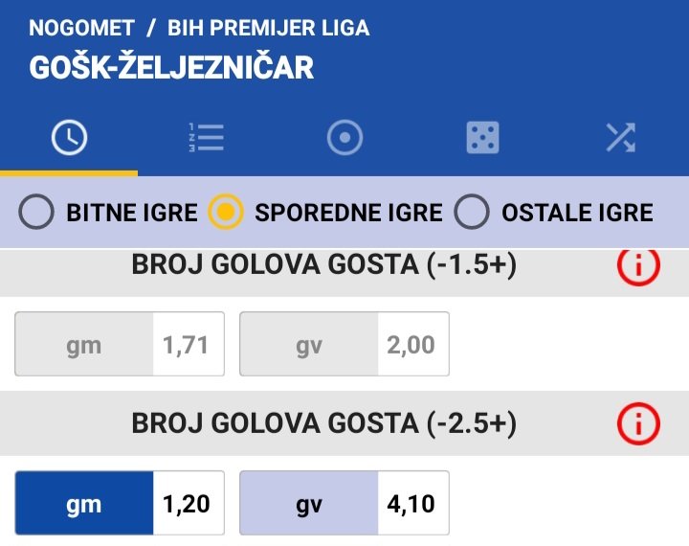This screenshot has height=546, width=689.
Task: Tap the GOŠK-ŽELJEZNIČAR match title
Action: click(171, 67)
